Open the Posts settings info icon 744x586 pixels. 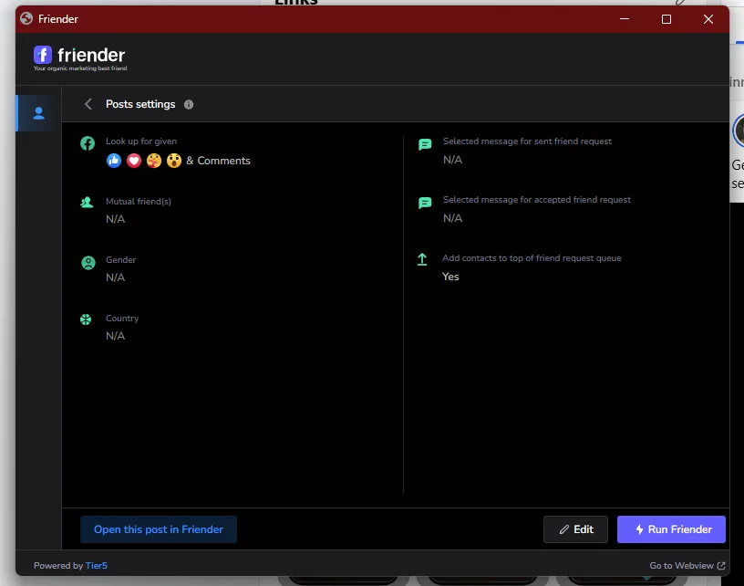point(189,104)
